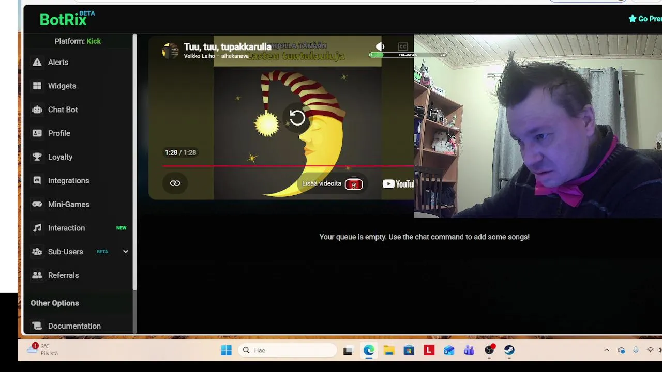Click the OneDrive cloud tray icon
The height and width of the screenshot is (372, 662).
coord(621,350)
